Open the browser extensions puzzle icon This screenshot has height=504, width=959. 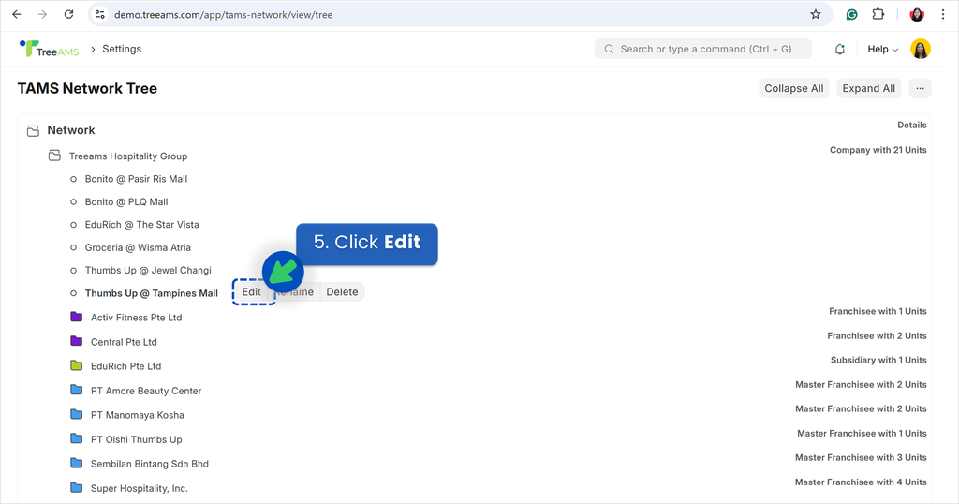pos(878,14)
